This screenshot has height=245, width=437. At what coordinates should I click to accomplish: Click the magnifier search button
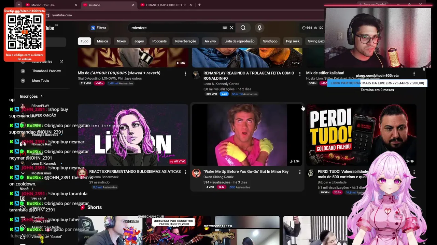point(243,28)
